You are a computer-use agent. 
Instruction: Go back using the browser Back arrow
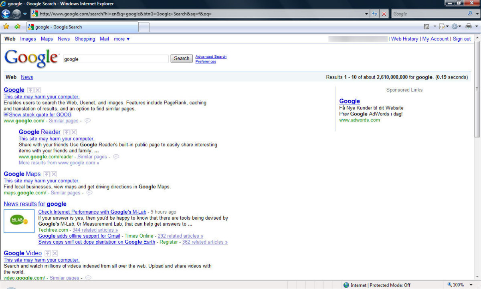point(6,14)
